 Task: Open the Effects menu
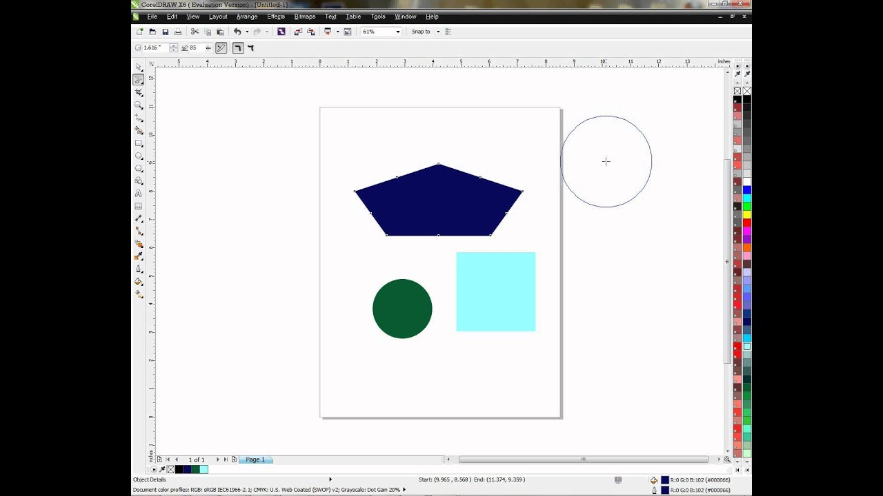tap(276, 17)
